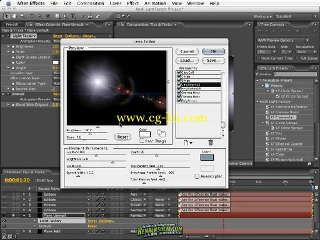Expand layer 1 Editors in timeline
This screenshot has height=240, width=320.
24,194
